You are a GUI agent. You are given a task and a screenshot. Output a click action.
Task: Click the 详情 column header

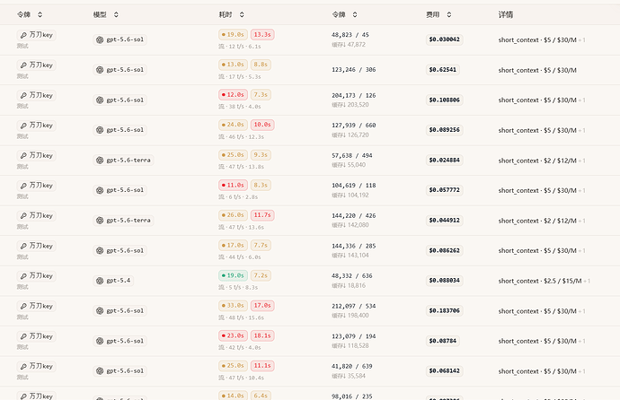(x=505, y=14)
